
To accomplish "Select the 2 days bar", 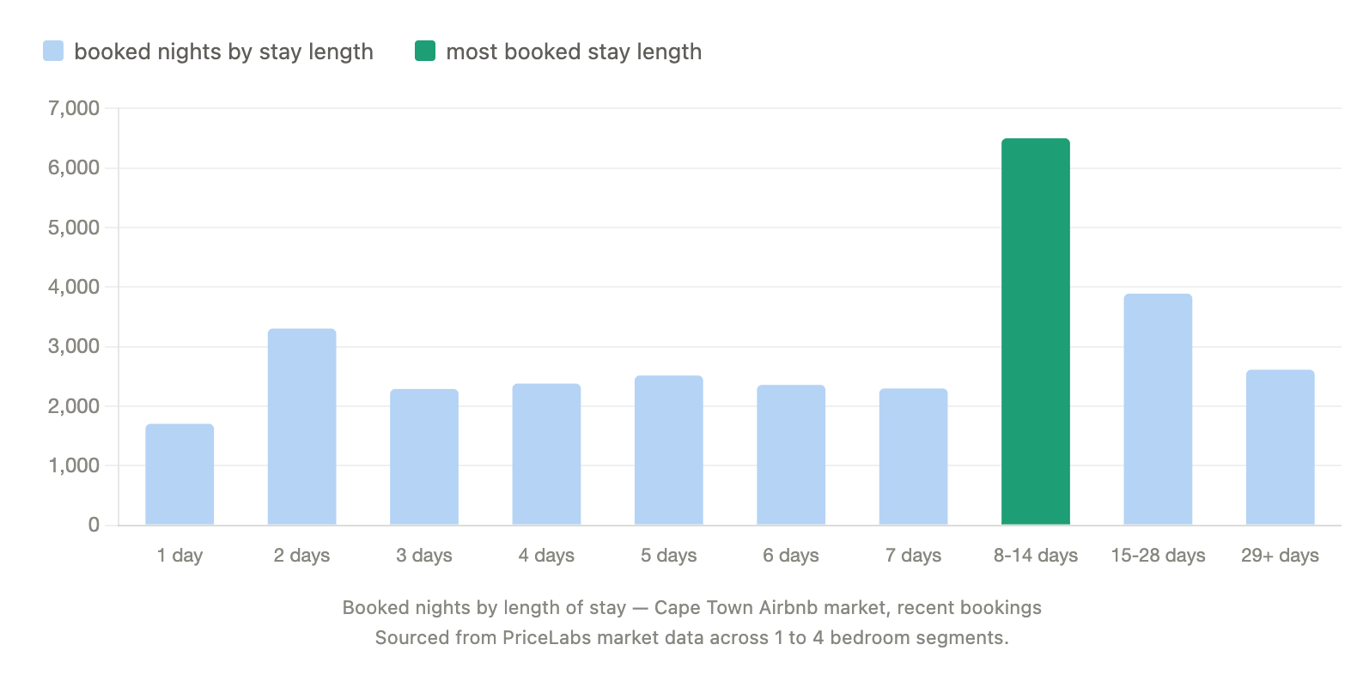I will [x=301, y=427].
